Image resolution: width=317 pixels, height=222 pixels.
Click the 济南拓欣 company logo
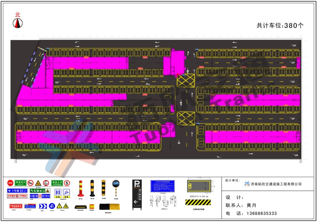247,184
